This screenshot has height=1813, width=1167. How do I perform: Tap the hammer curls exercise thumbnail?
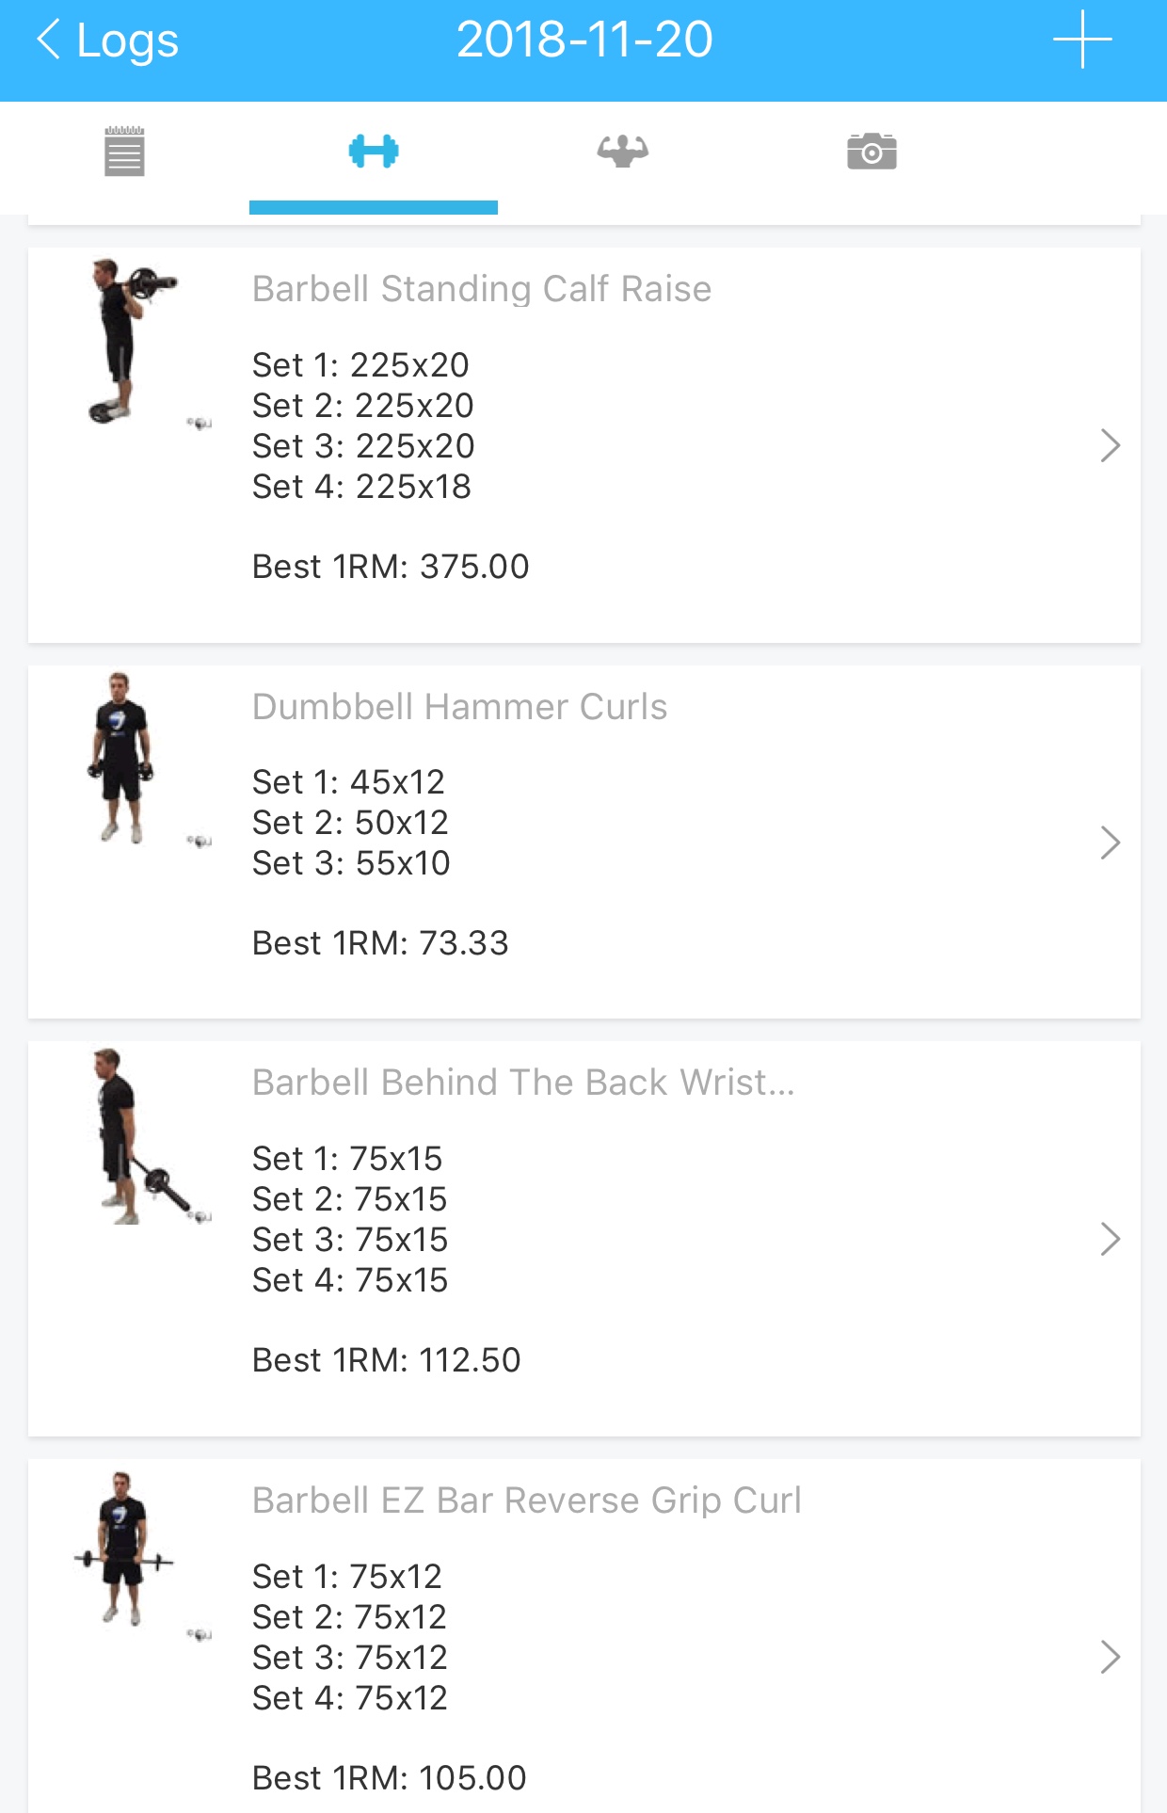point(120,758)
